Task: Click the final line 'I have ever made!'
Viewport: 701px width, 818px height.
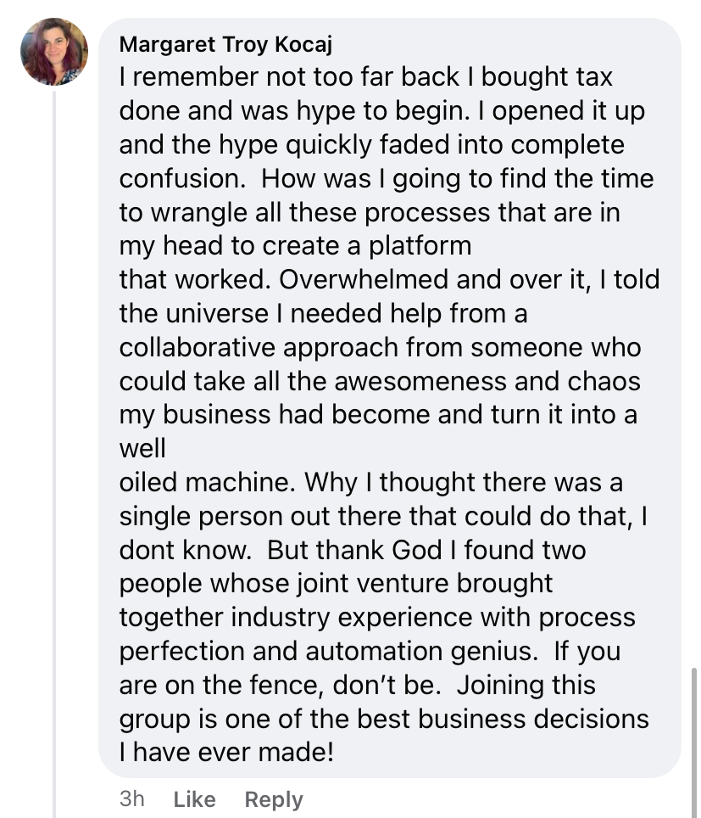Action: [226, 753]
